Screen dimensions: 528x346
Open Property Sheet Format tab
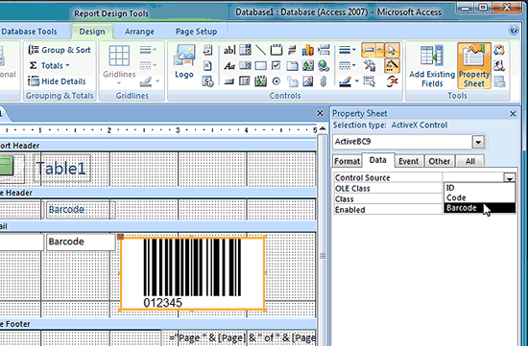pos(347,161)
